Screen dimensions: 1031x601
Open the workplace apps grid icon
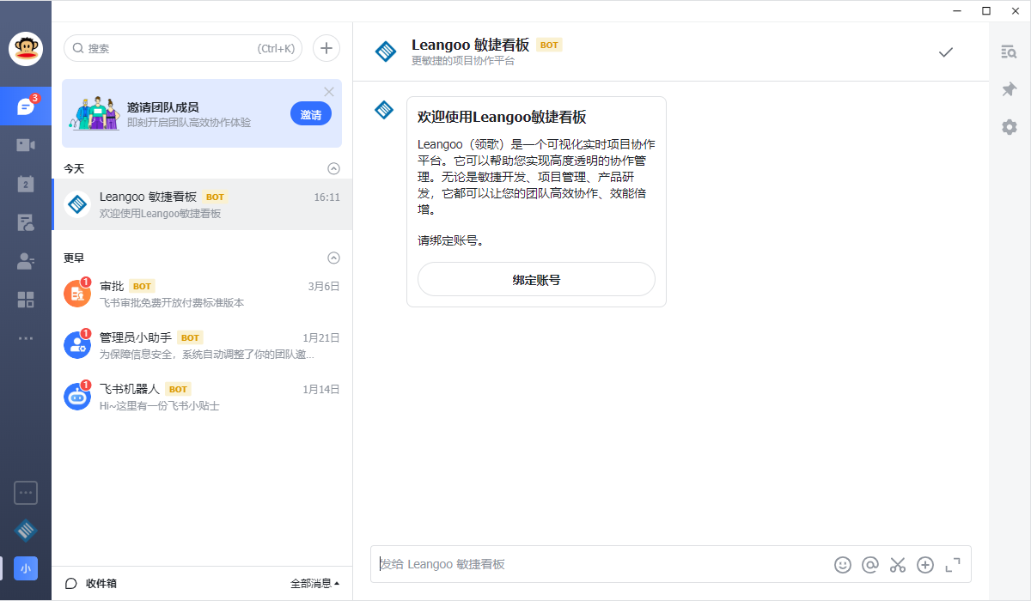click(26, 300)
